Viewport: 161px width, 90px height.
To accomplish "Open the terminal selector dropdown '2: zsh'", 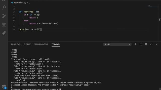I will click(x=117, y=44).
